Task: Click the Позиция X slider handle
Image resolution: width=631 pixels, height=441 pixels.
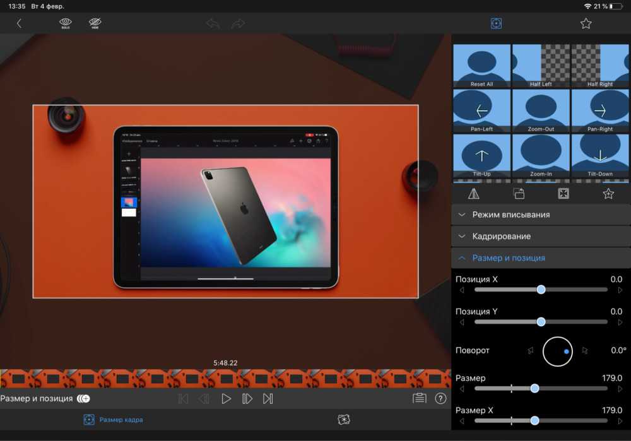Action: (x=541, y=289)
